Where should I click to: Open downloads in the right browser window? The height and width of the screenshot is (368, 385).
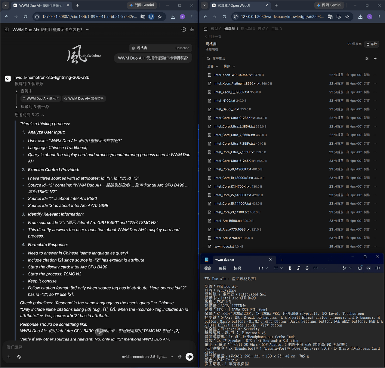[x=360, y=17]
